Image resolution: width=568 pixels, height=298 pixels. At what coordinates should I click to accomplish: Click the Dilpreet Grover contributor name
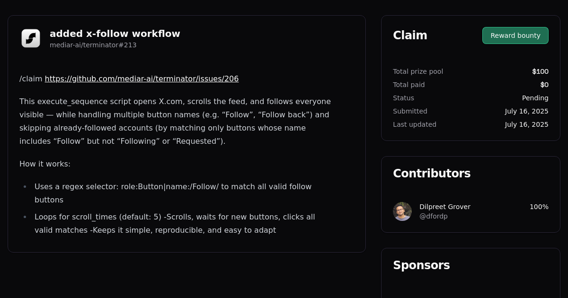[445, 207]
